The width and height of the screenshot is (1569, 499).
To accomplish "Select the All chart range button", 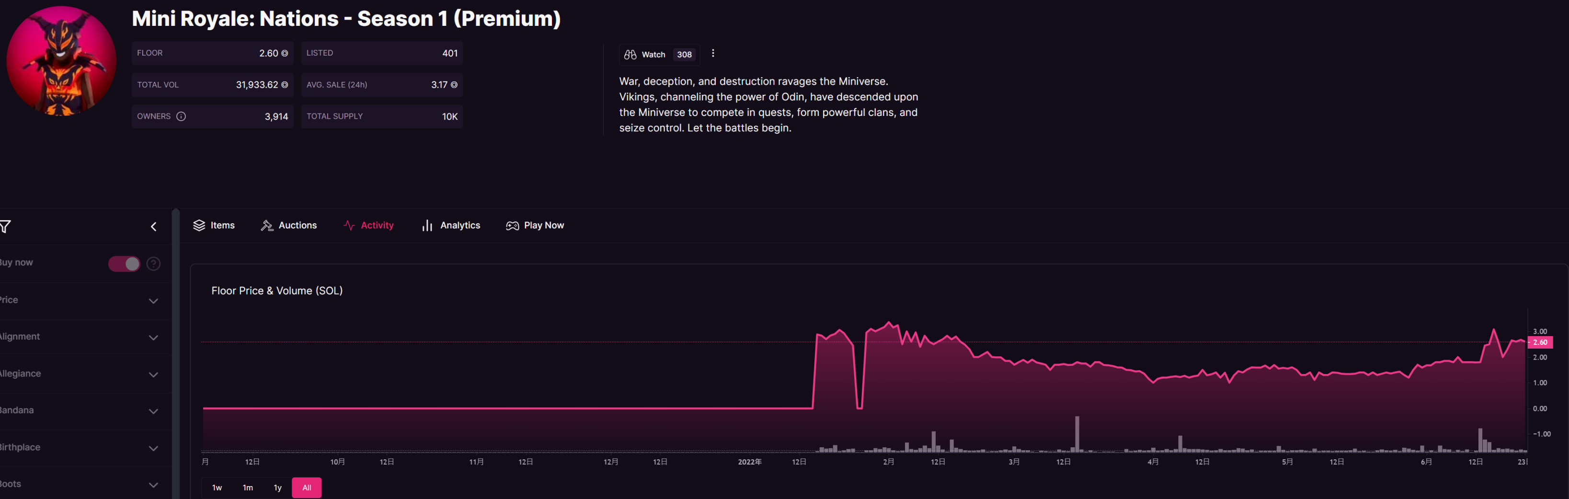I will [x=307, y=488].
